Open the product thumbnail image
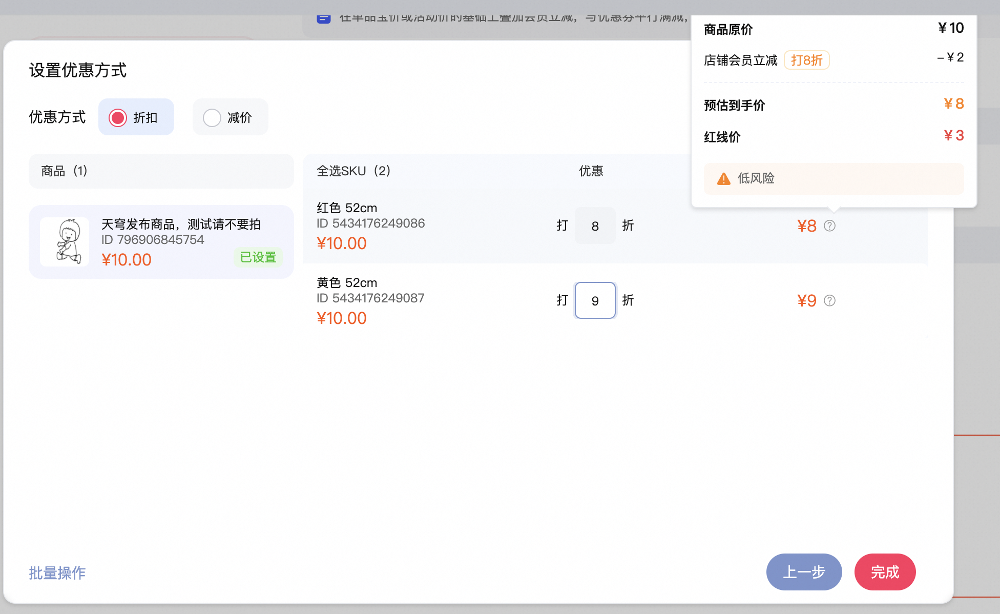Screen dimensions: 1000x614 [x=65, y=241]
